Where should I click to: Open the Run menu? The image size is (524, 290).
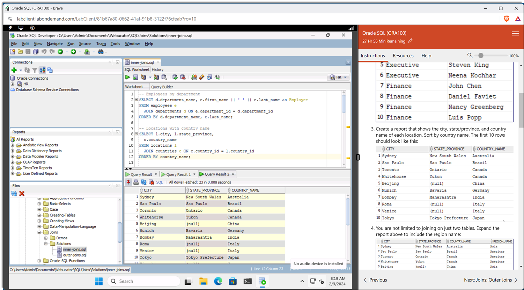71,44
